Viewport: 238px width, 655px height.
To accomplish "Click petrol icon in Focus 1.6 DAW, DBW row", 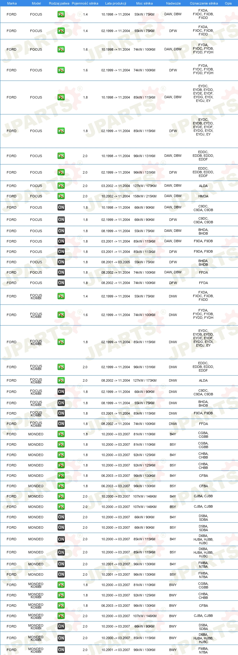I will pyautogui.click(x=61, y=49).
